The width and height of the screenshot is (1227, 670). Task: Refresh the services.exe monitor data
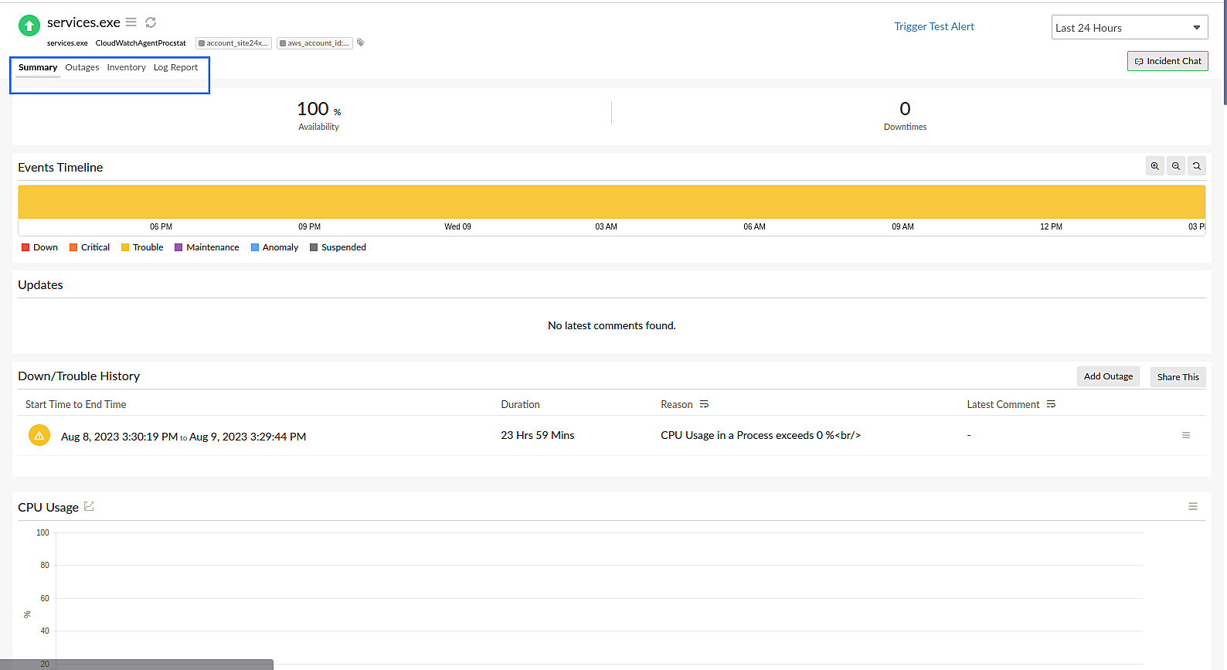click(151, 22)
